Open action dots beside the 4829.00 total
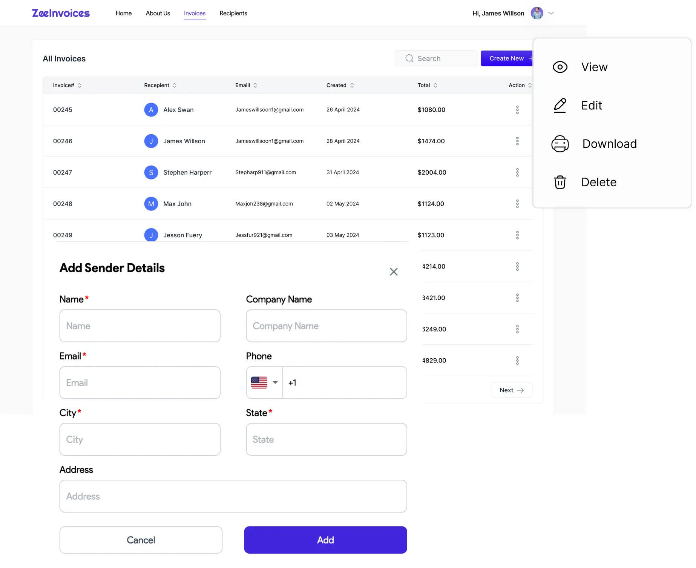The height and width of the screenshot is (568, 696). (517, 360)
